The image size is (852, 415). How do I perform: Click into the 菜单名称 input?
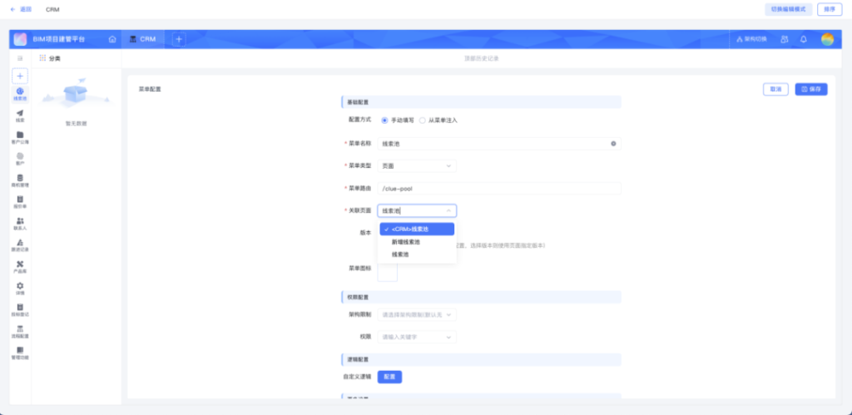click(499, 143)
